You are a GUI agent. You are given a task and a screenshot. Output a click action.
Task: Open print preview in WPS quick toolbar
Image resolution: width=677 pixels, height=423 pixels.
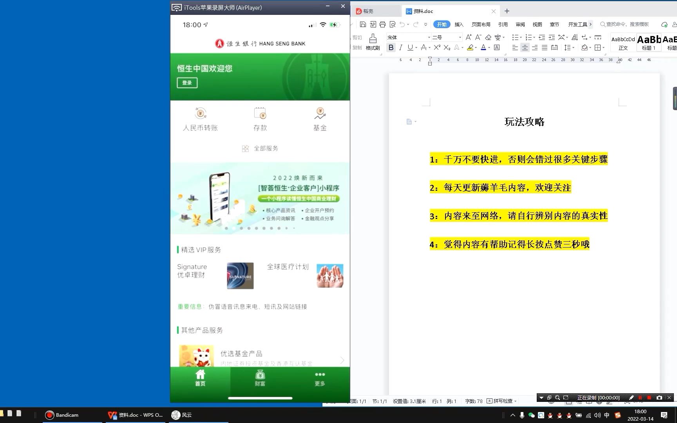click(x=392, y=24)
